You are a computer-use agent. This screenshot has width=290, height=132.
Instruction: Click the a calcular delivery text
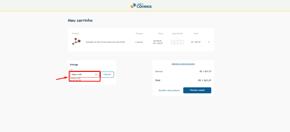coord(139,42)
